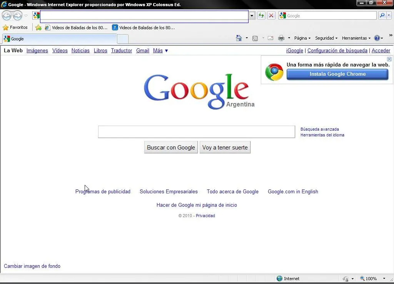The width and height of the screenshot is (394, 284).
Task: Refresh the page with the green arrows icon
Action: 261,15
